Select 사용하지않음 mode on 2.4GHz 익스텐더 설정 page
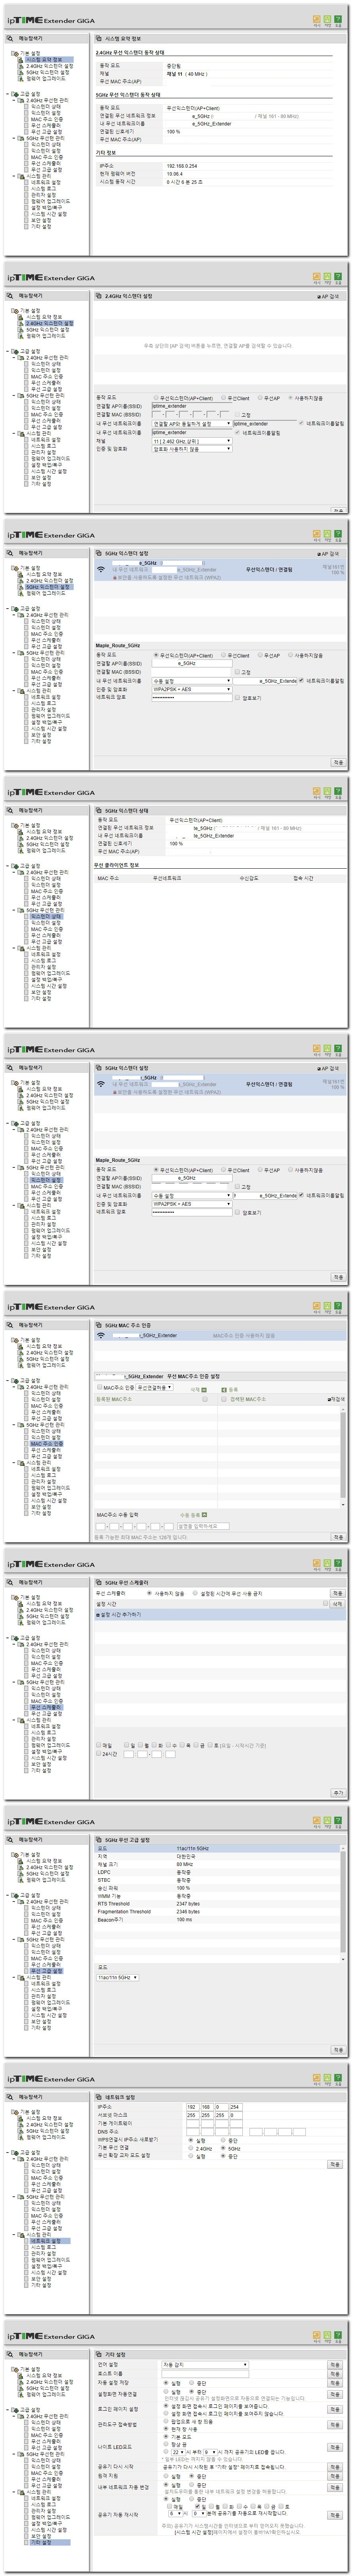 (290, 397)
